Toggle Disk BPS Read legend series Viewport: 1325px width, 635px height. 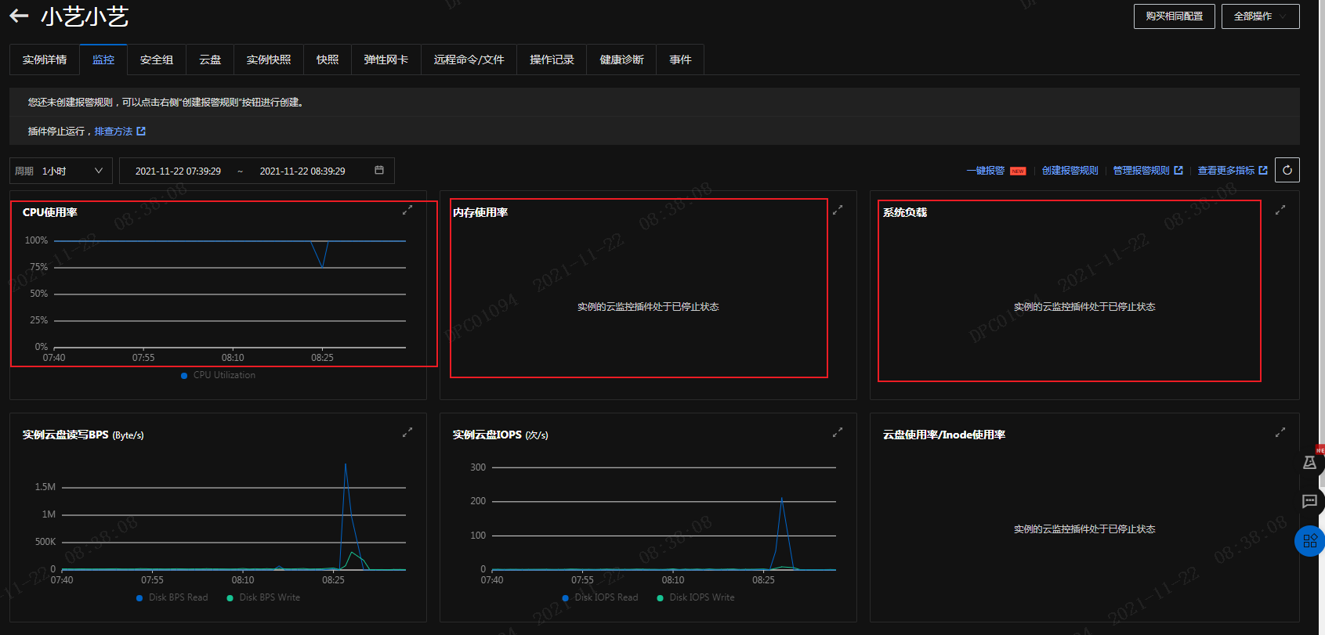coord(172,597)
